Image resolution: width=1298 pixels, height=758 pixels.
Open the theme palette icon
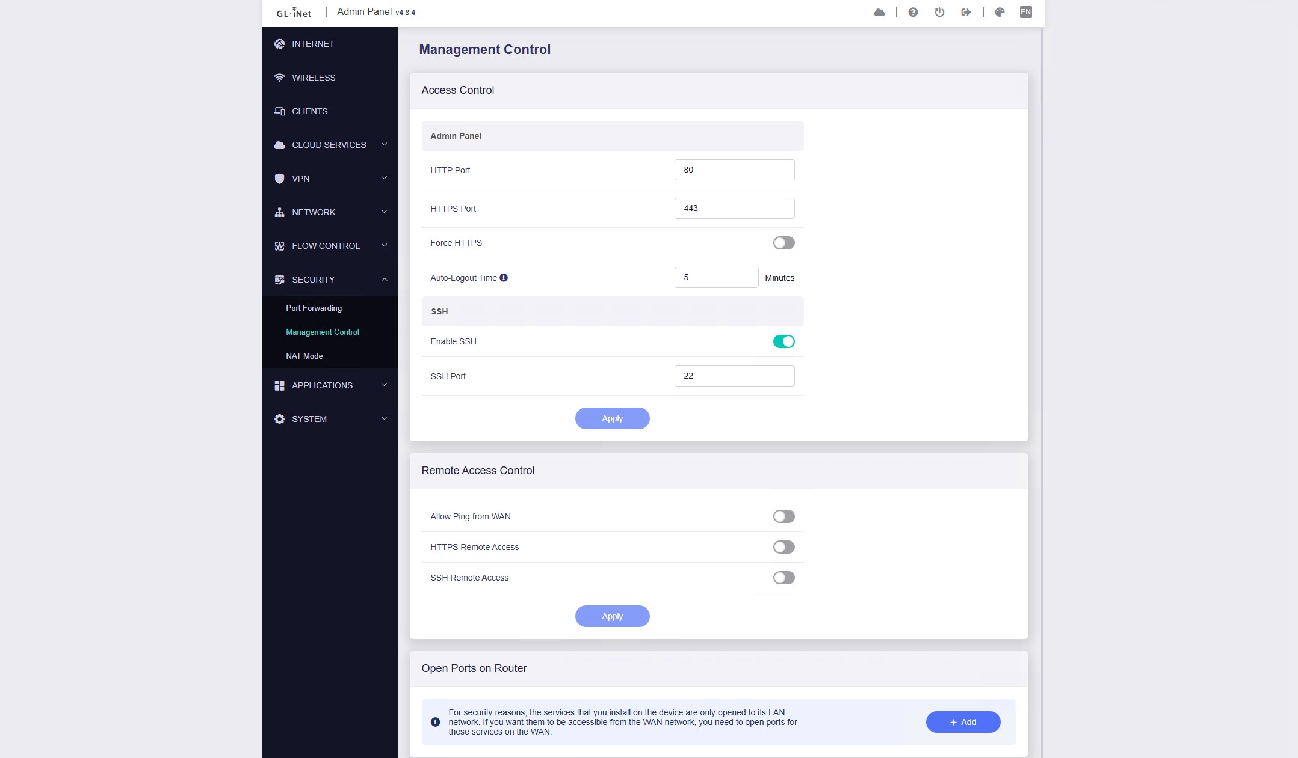click(x=1000, y=12)
